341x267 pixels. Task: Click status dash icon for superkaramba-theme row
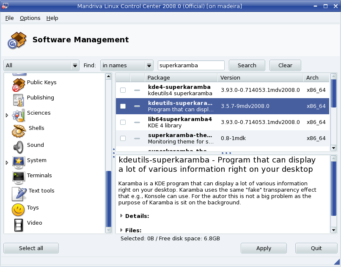[x=137, y=138]
